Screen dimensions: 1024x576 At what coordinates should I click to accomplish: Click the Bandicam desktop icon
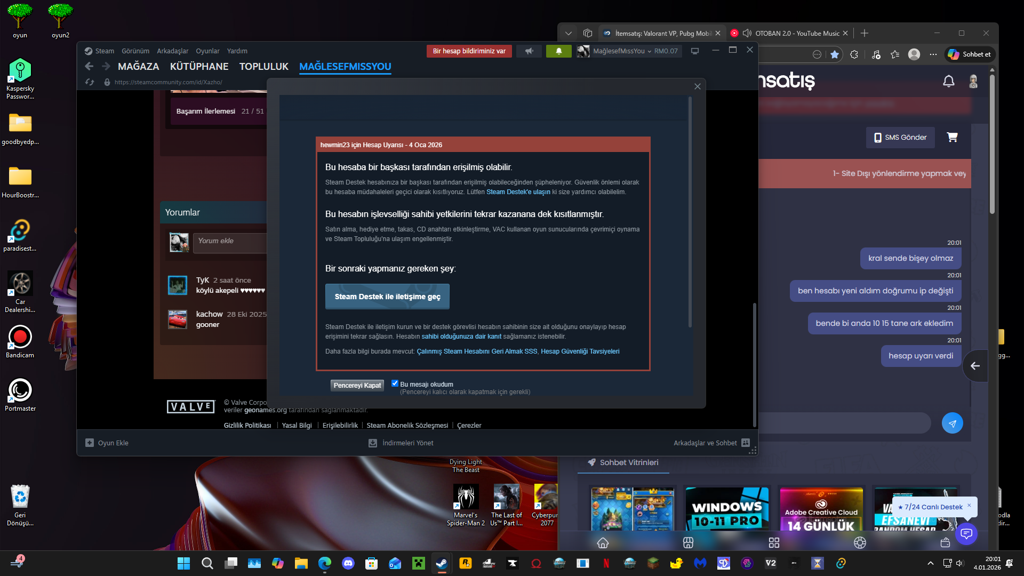coord(20,342)
